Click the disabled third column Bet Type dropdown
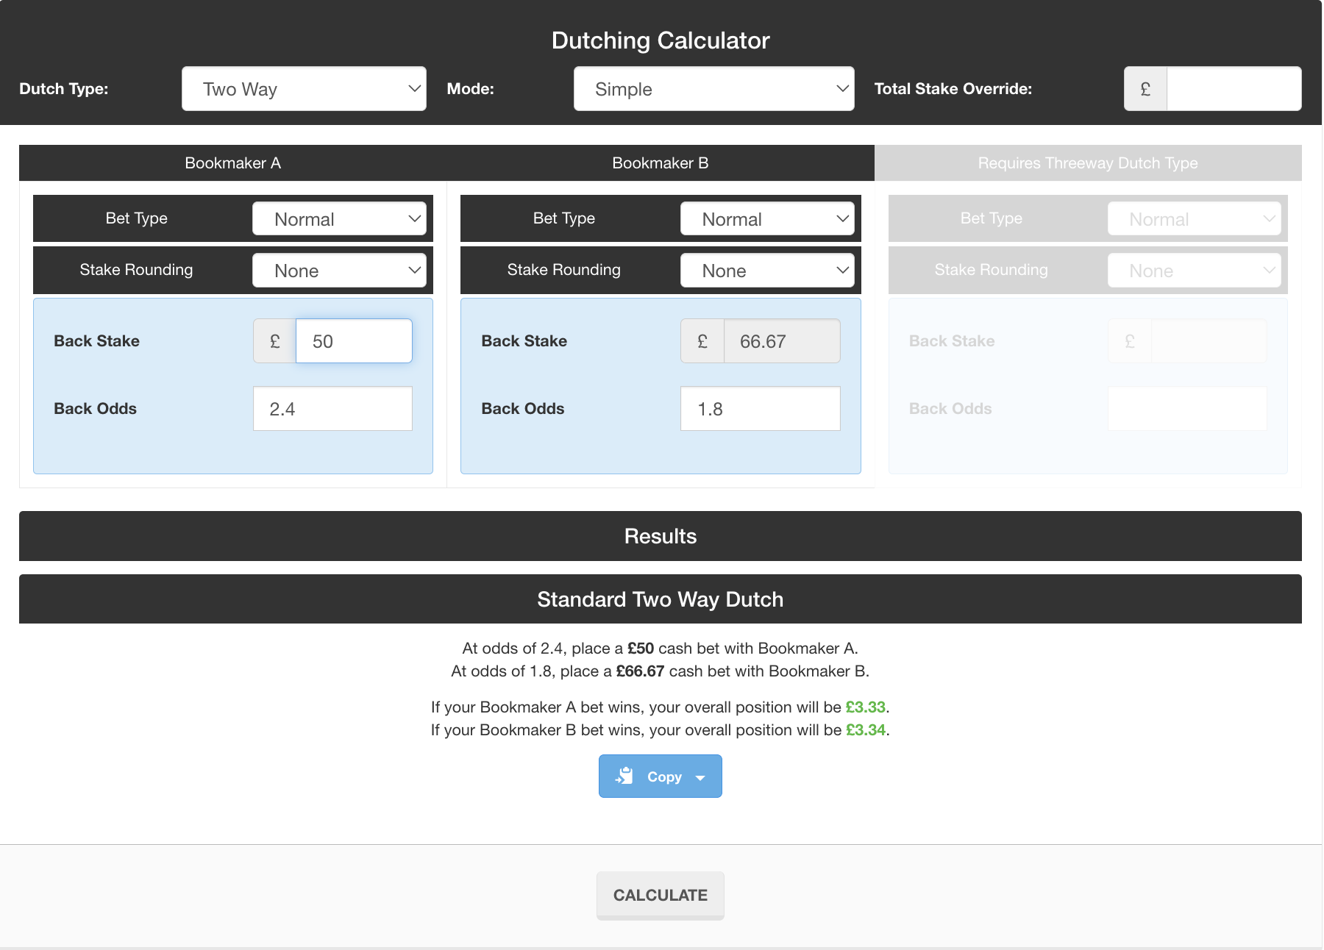This screenshot has width=1324, height=950. point(1195,219)
